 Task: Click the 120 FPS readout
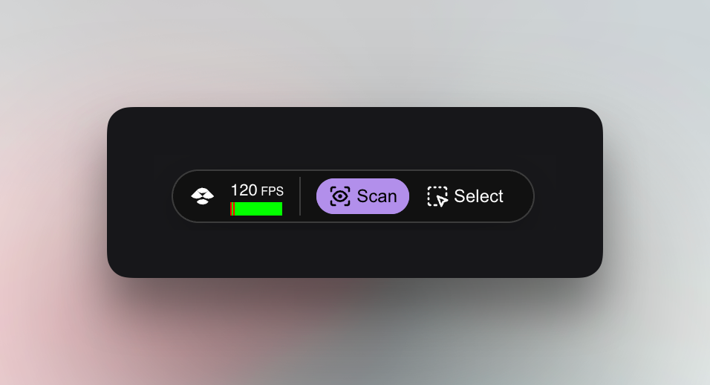tap(257, 190)
